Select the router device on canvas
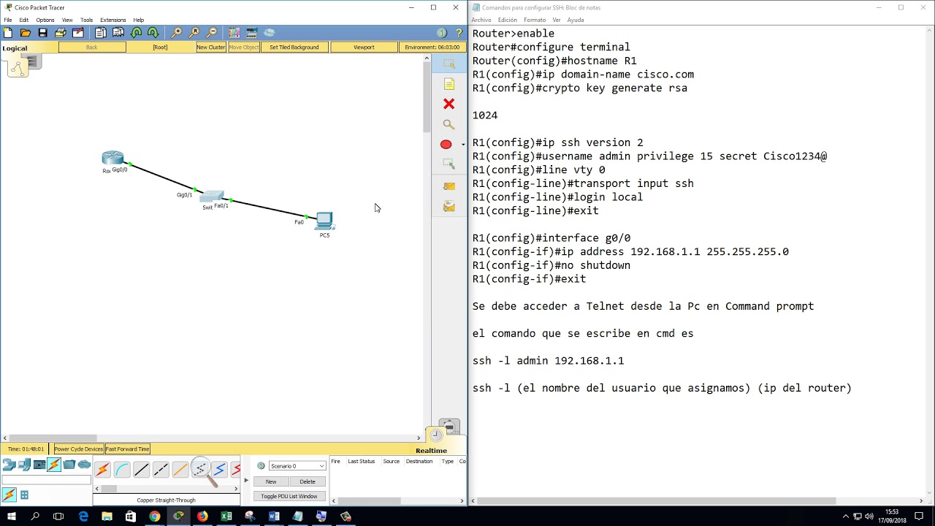Viewport: 935px width, 526px height. click(112, 158)
